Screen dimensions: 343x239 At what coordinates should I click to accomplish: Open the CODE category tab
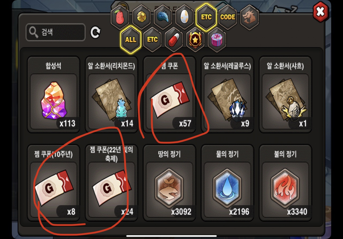pos(228,17)
